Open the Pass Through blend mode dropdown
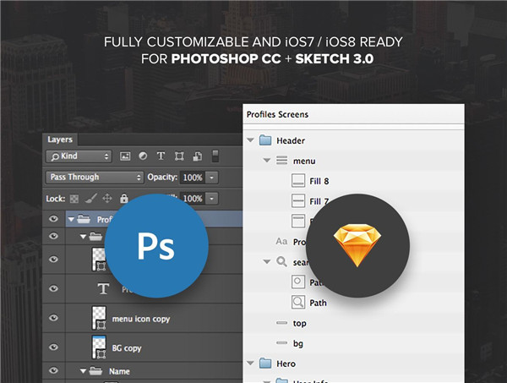 tap(95, 178)
